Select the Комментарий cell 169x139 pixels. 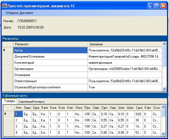pyautogui.click(x=50, y=62)
